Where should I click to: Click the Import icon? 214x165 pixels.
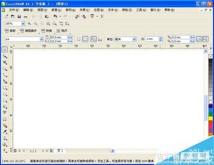[77, 17]
